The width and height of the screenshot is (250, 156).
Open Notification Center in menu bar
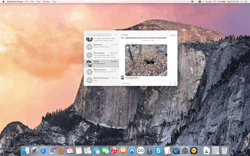tap(246, 1)
